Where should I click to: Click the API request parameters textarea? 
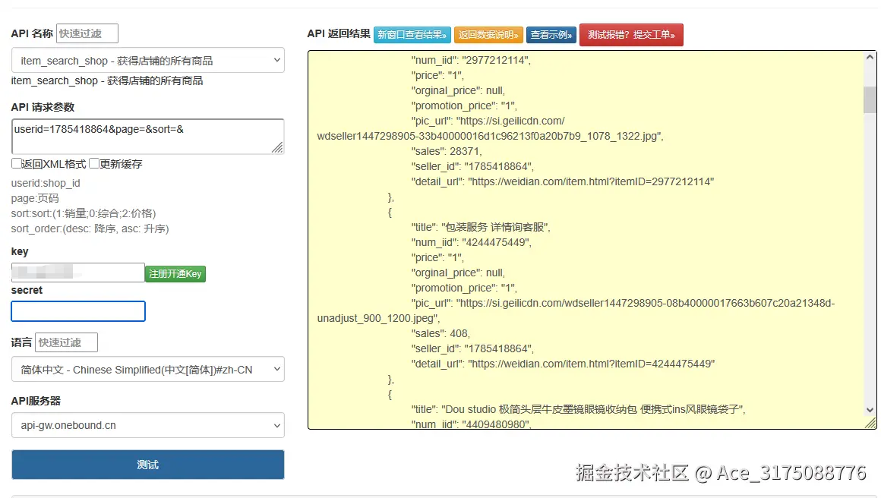148,137
